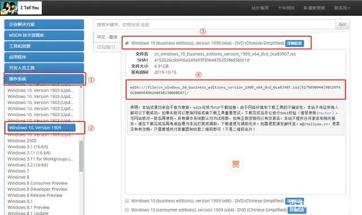Select Windows 7 in the OS list
Image resolution: width=362 pixels, height=215 pixels.
(x=18, y=171)
